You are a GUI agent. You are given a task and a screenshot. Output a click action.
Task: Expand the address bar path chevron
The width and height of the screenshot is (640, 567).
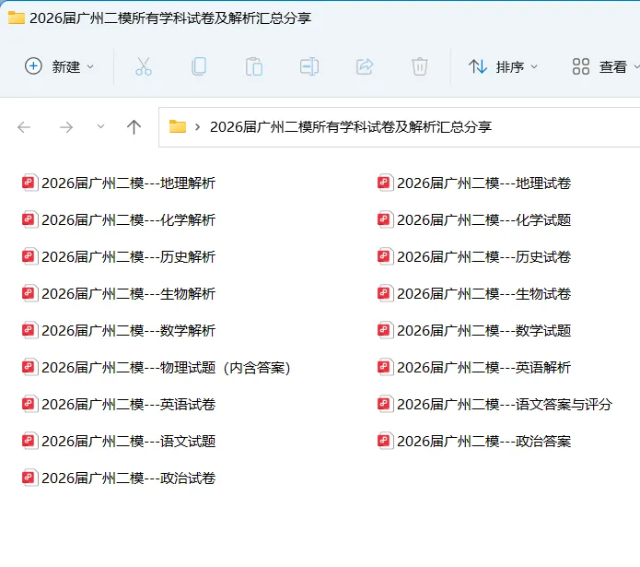click(198, 127)
